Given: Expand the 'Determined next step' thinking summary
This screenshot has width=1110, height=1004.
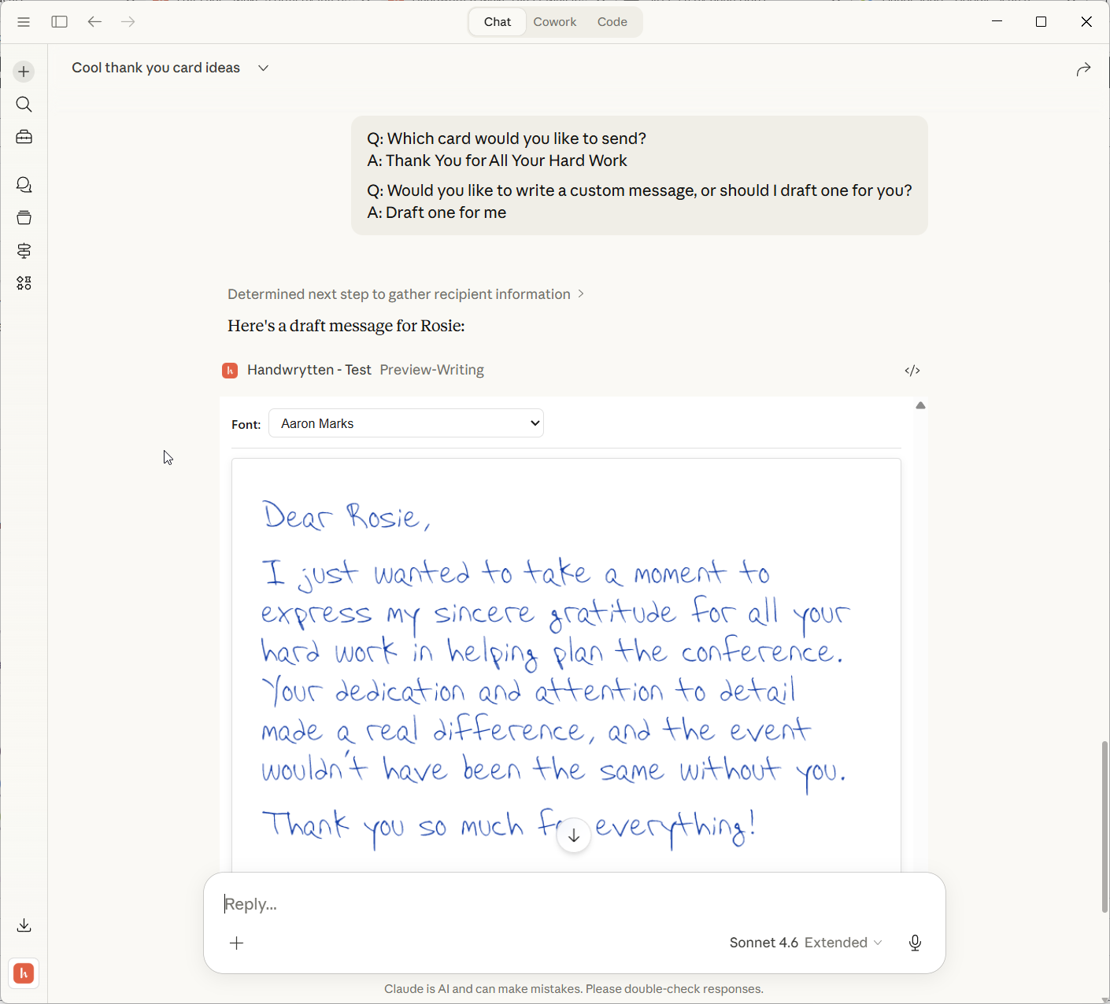Looking at the screenshot, I should pos(405,294).
